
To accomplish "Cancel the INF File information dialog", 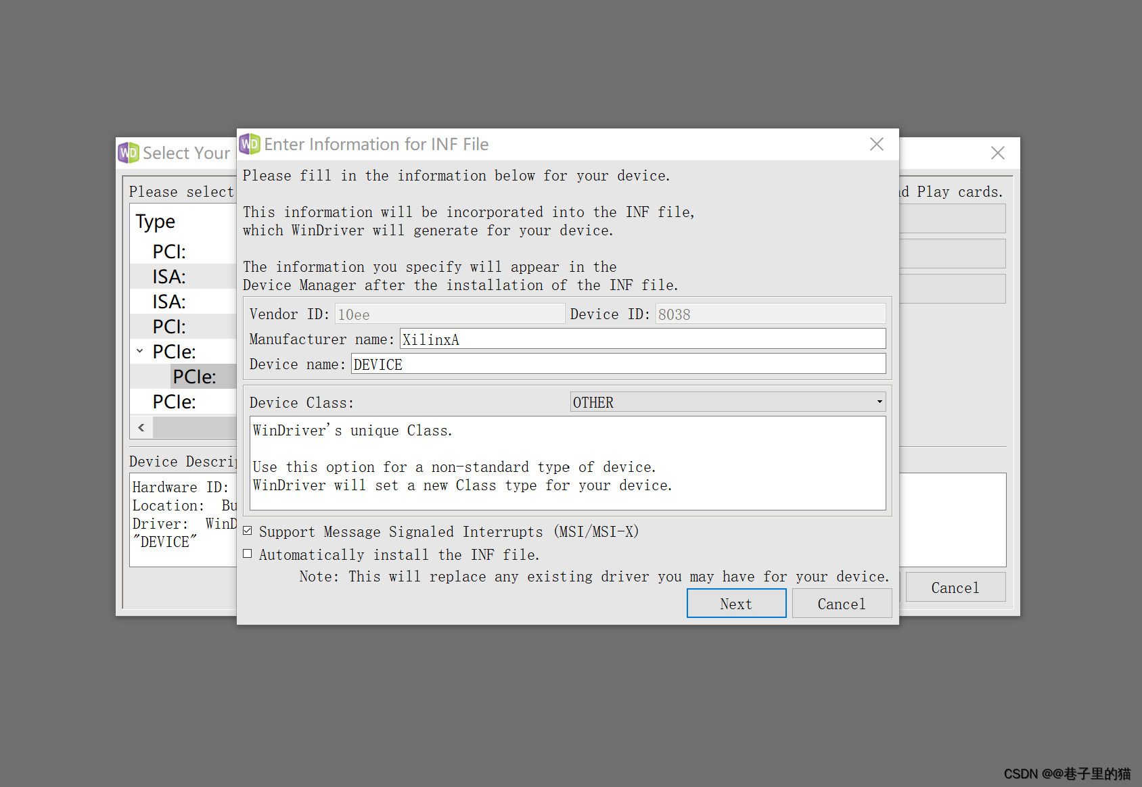I will click(842, 603).
